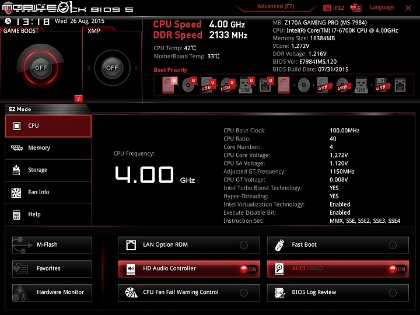Click the CPU Temp 42°C reading

174,48
